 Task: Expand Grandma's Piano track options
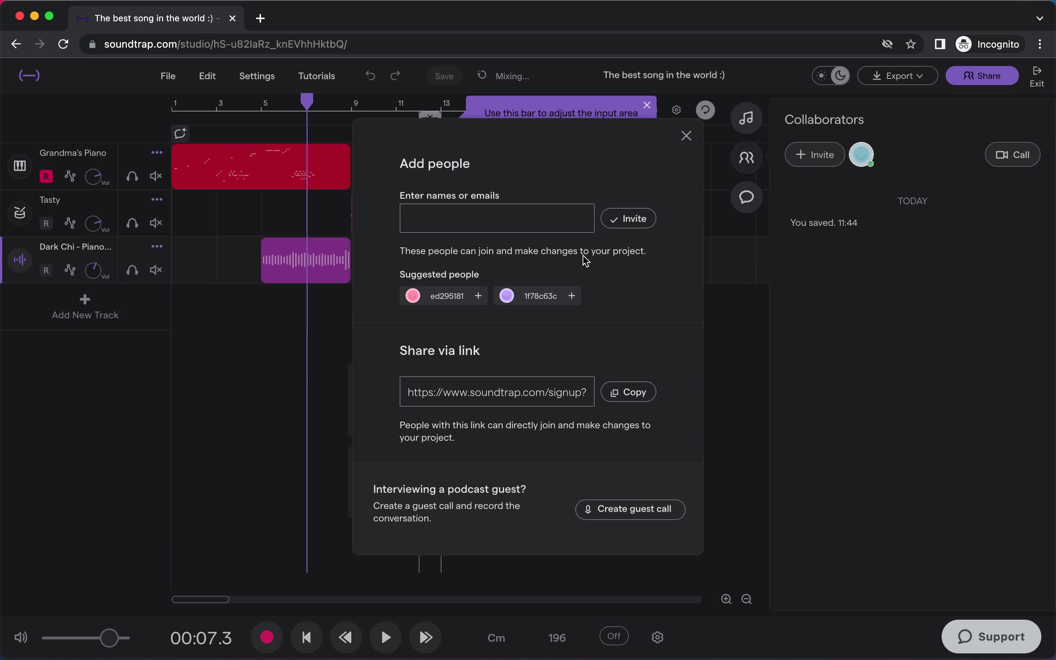click(x=156, y=152)
